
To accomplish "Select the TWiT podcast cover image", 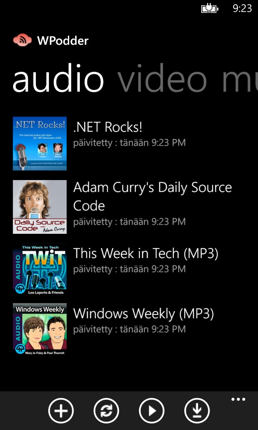I will pyautogui.click(x=40, y=270).
